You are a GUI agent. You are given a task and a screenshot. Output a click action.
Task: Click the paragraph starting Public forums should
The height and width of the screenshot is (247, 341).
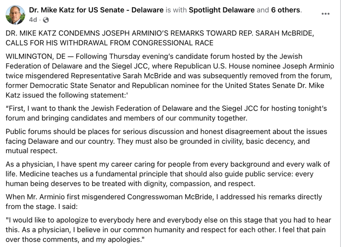point(167,141)
